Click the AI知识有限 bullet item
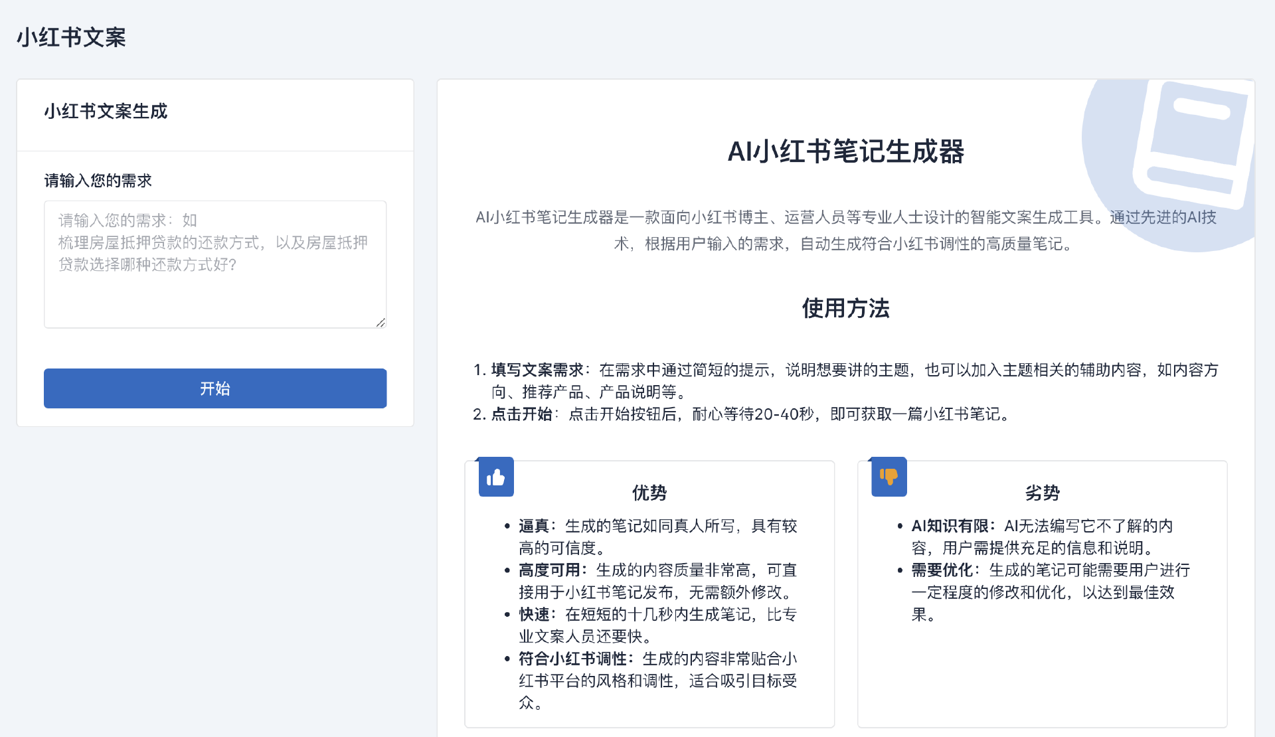 (1041, 536)
